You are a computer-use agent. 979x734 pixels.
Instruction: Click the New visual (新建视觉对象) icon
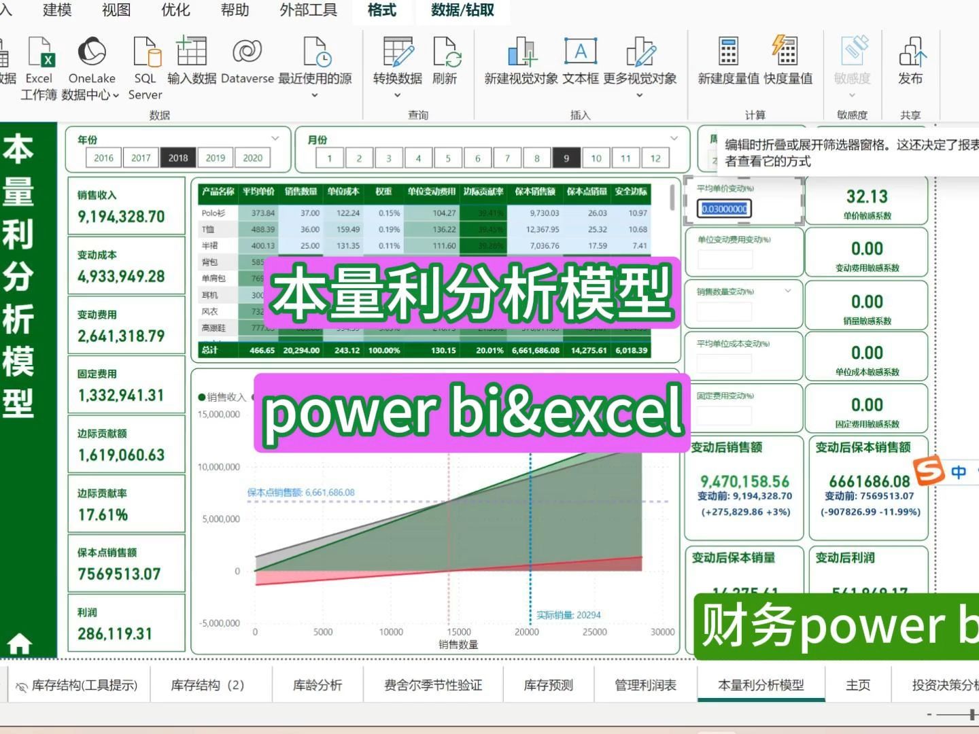521,52
